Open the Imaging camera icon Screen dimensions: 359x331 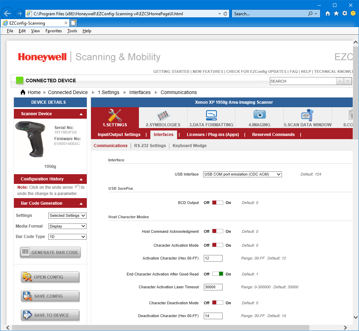point(259,114)
